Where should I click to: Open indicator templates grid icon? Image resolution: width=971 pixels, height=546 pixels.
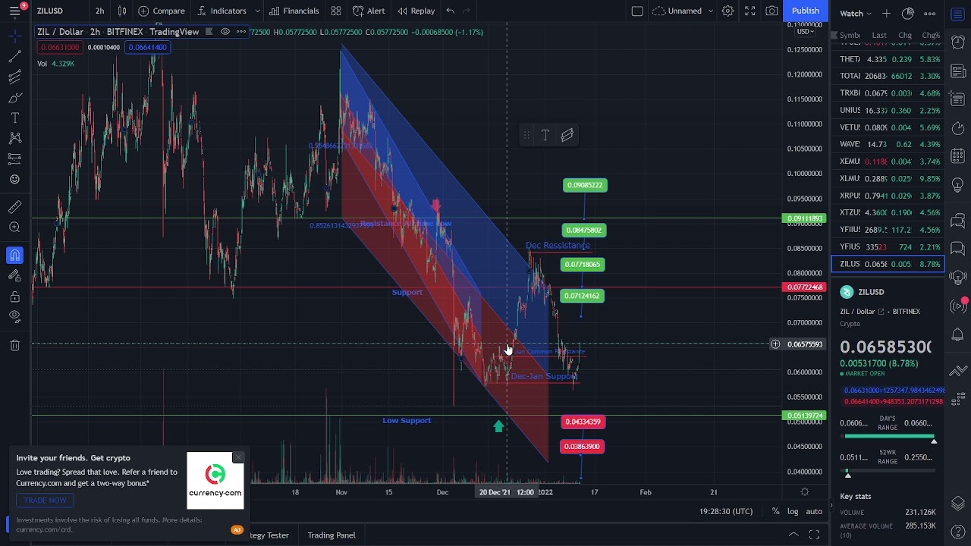coord(336,11)
